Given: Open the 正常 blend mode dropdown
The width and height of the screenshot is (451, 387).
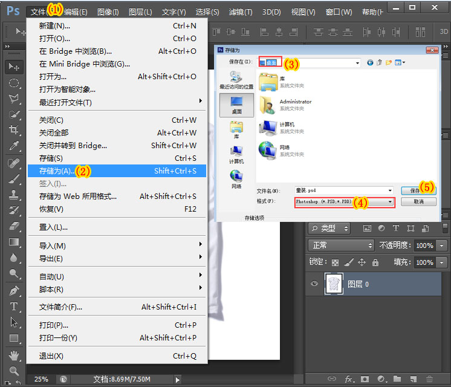Looking at the screenshot, I should click(341, 246).
